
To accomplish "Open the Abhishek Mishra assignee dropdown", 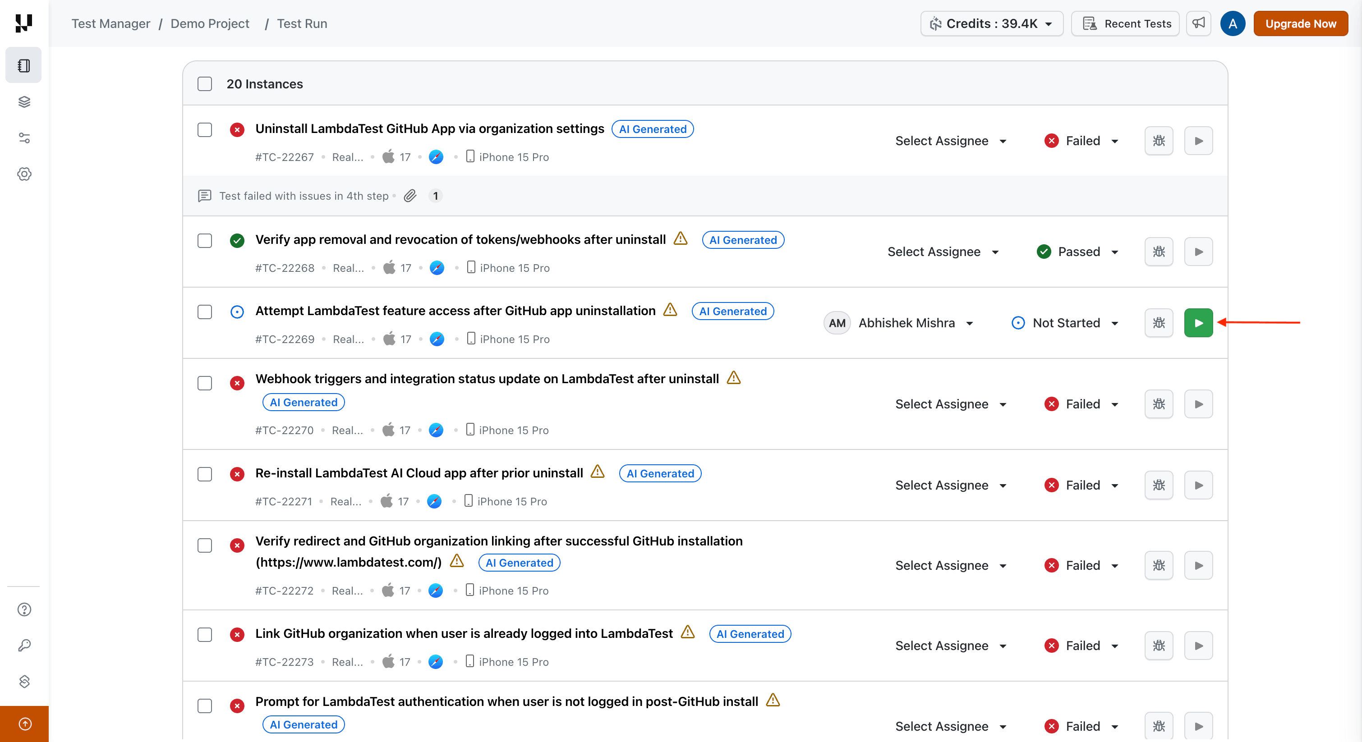I will 906,323.
